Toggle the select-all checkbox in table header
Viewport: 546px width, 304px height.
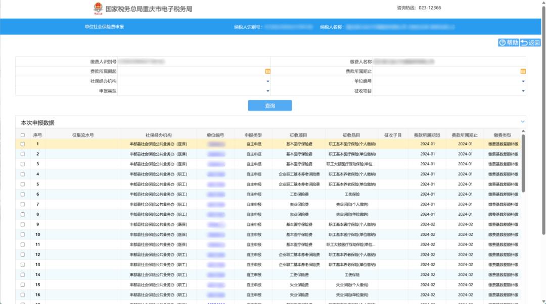pos(23,135)
